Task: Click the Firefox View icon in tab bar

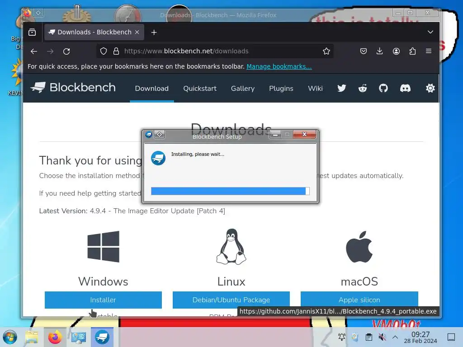Action: [32, 32]
